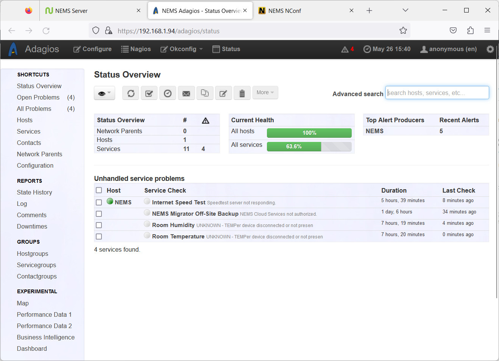Open Open Problems in sidebar
This screenshot has height=361, width=499.
[38, 97]
